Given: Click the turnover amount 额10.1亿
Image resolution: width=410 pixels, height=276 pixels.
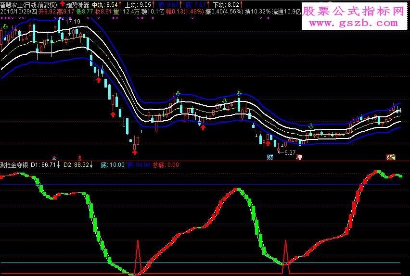Looking at the screenshot, I should tap(153, 11).
